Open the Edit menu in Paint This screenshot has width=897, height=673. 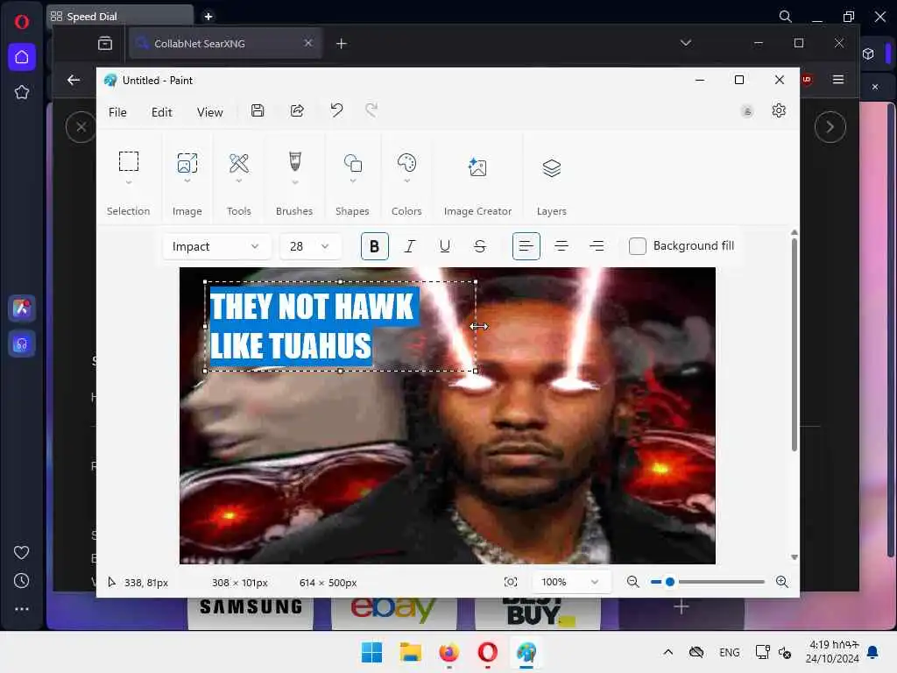pos(162,112)
